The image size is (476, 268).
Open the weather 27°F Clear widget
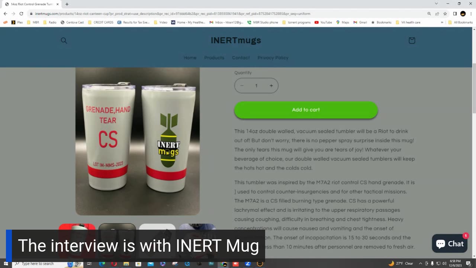401,264
